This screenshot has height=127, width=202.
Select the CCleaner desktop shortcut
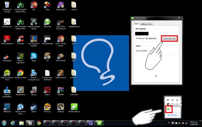20,40
